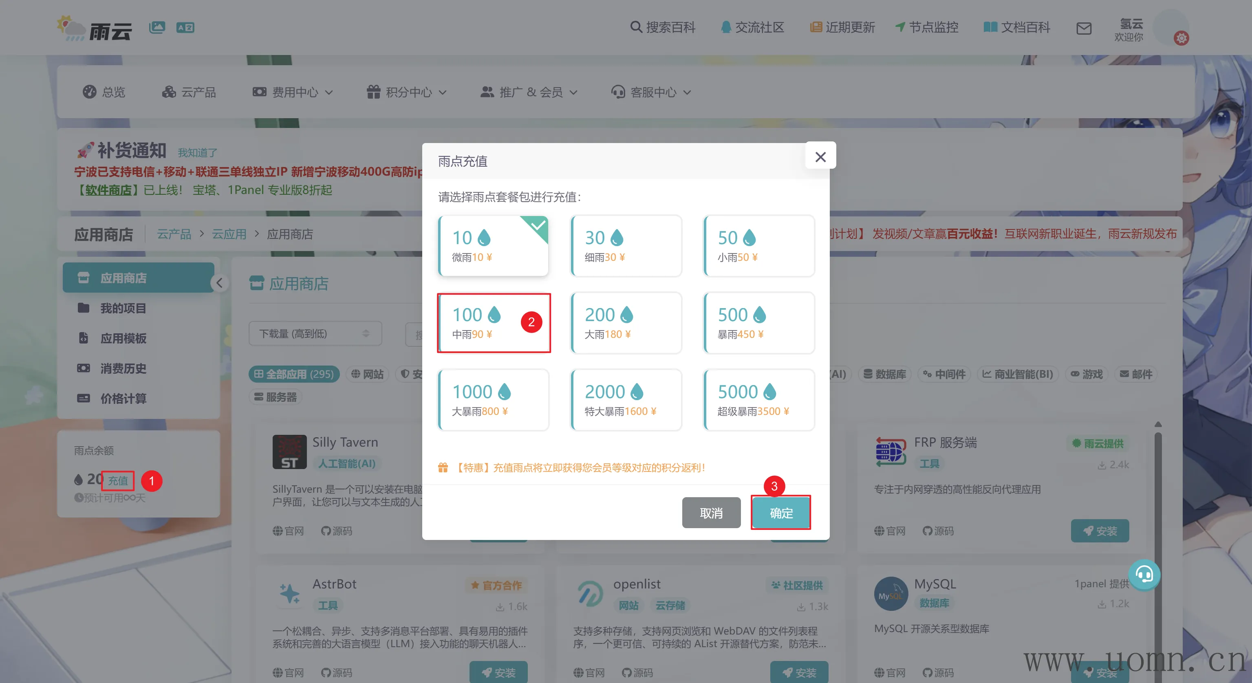Image resolution: width=1252 pixels, height=683 pixels.
Task: Choose the 5000 雨点 超级暴雨 package
Action: tap(759, 400)
